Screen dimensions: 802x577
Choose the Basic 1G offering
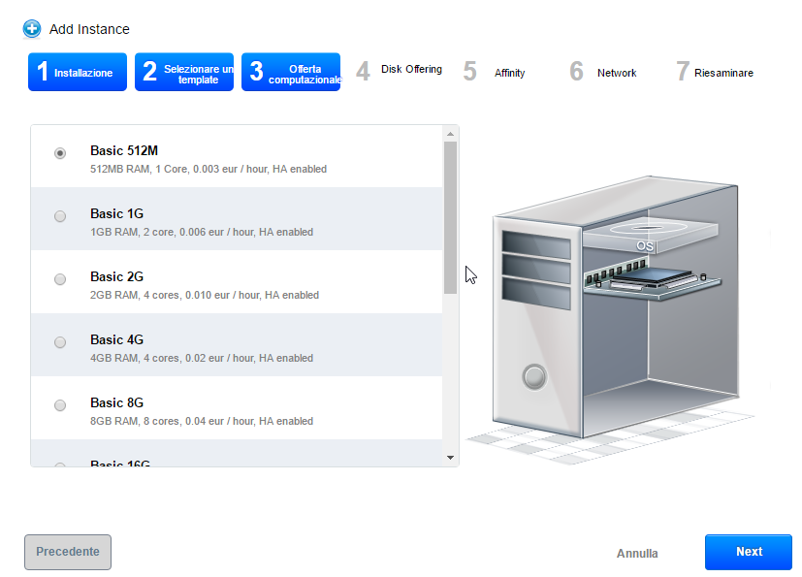click(60, 216)
